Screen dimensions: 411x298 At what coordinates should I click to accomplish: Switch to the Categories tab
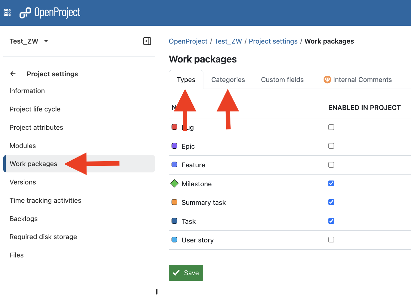[228, 80]
